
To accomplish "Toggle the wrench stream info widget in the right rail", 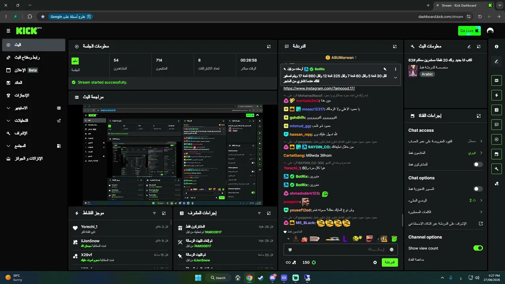I will coord(496,169).
